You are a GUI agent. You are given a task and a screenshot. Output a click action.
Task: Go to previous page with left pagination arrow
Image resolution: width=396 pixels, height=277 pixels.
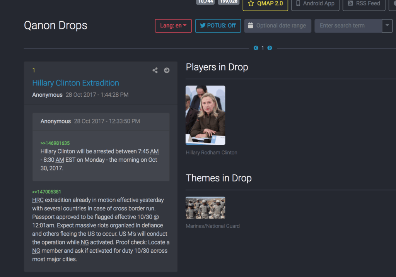point(256,48)
